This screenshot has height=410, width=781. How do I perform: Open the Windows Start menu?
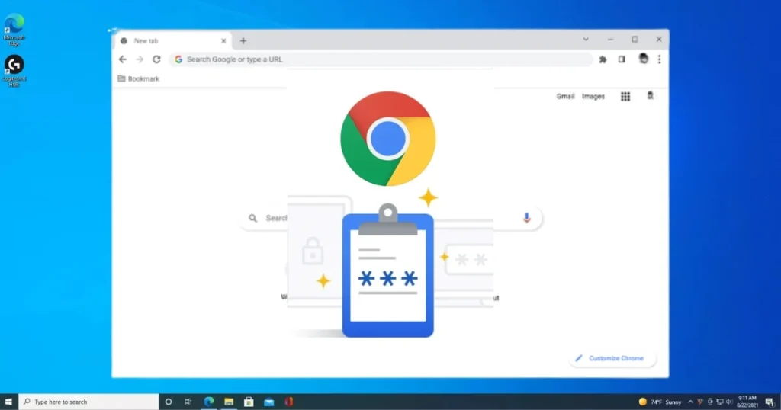pos(8,402)
